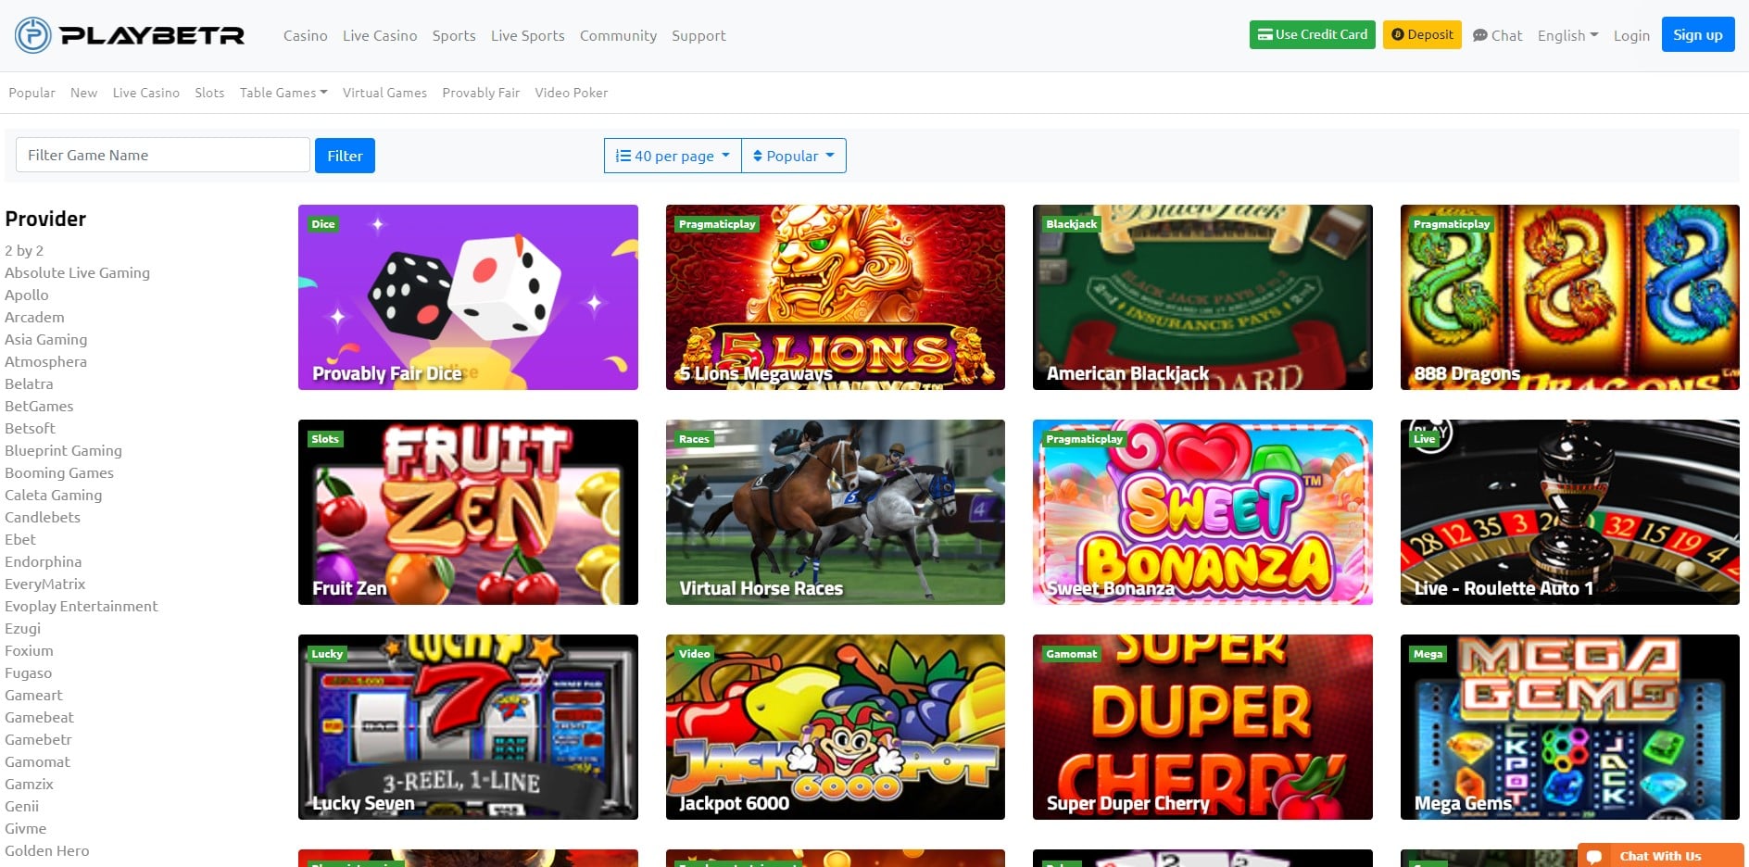This screenshot has width=1749, height=867.
Task: Select the Popular category tab
Action: (x=31, y=93)
